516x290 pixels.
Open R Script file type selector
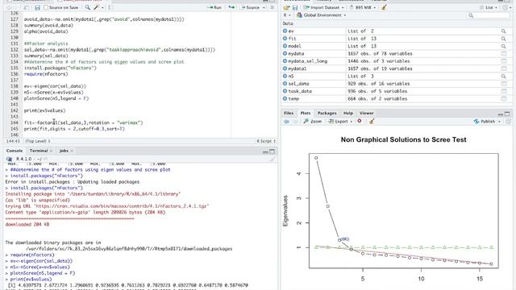pyautogui.click(x=266, y=141)
